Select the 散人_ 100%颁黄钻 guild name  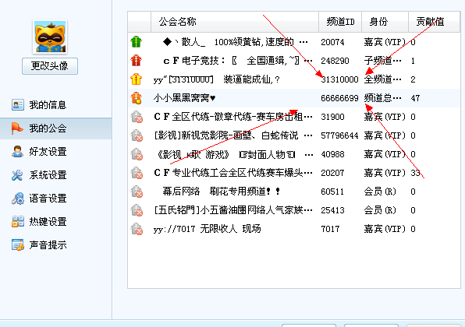(x=235, y=42)
